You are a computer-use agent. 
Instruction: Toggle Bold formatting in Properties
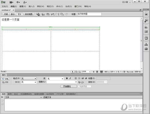point(67,78)
